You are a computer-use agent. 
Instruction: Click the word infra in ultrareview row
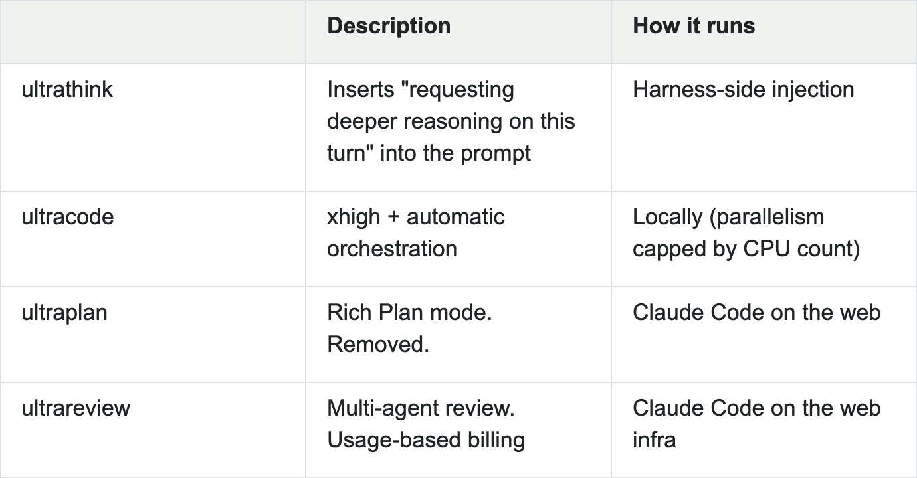point(654,440)
